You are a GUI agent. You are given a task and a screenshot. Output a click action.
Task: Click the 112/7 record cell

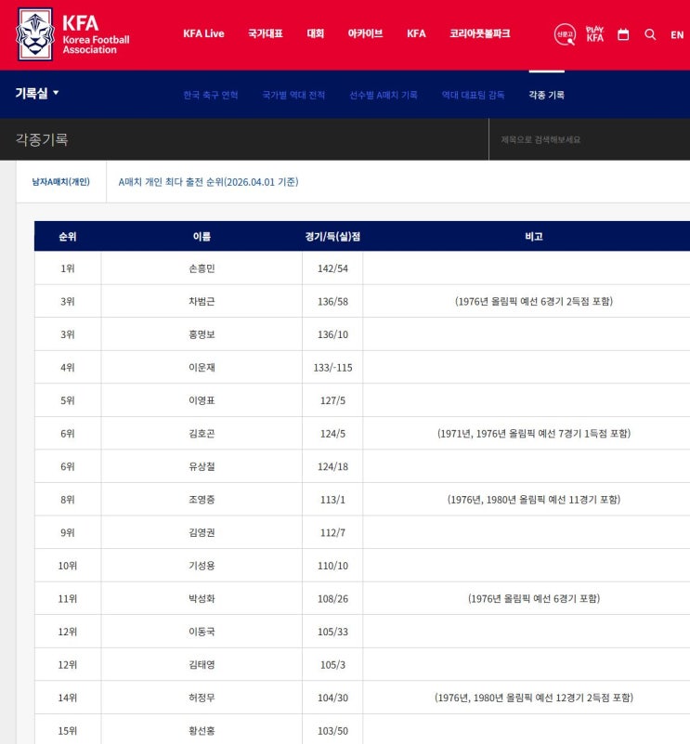pos(332,532)
